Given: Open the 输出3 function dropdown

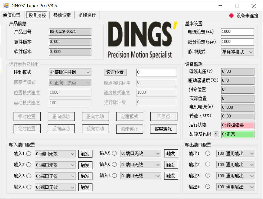Looking at the screenshot, I should coord(236,176).
